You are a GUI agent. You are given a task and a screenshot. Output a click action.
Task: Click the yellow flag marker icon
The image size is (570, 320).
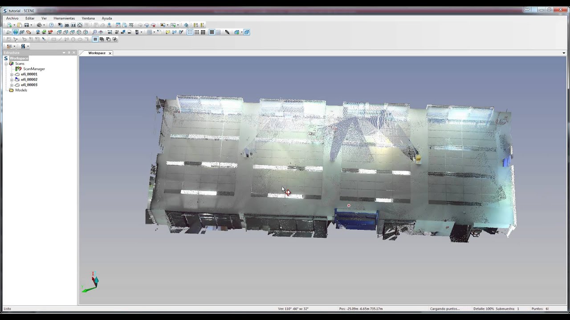tap(168, 32)
